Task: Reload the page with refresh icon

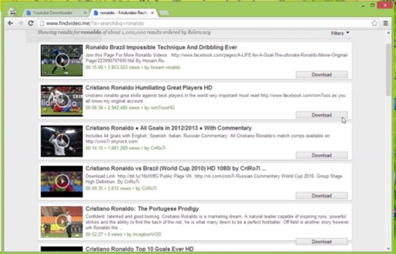Action: point(31,23)
